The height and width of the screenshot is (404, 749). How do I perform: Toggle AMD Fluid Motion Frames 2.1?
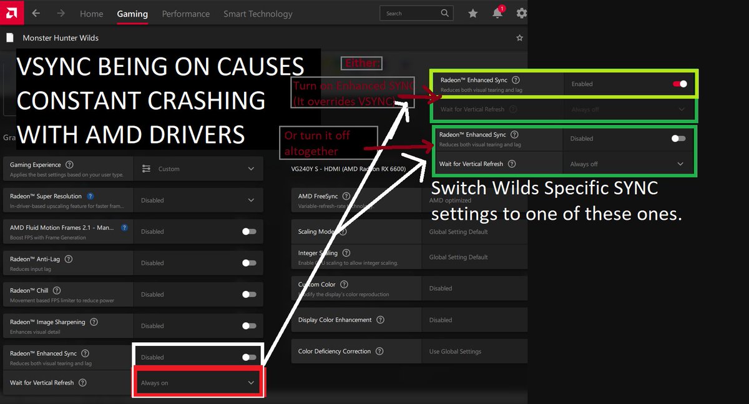coord(249,232)
